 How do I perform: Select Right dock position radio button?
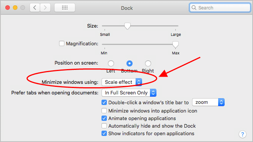coord(148,63)
